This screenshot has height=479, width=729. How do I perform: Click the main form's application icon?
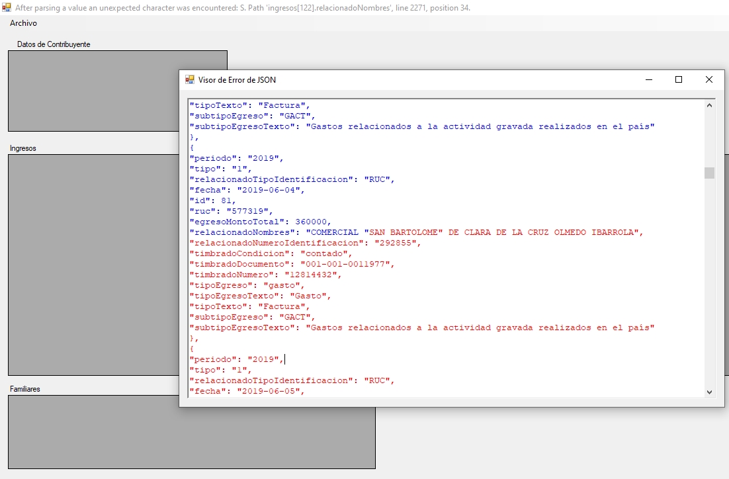coord(7,6)
